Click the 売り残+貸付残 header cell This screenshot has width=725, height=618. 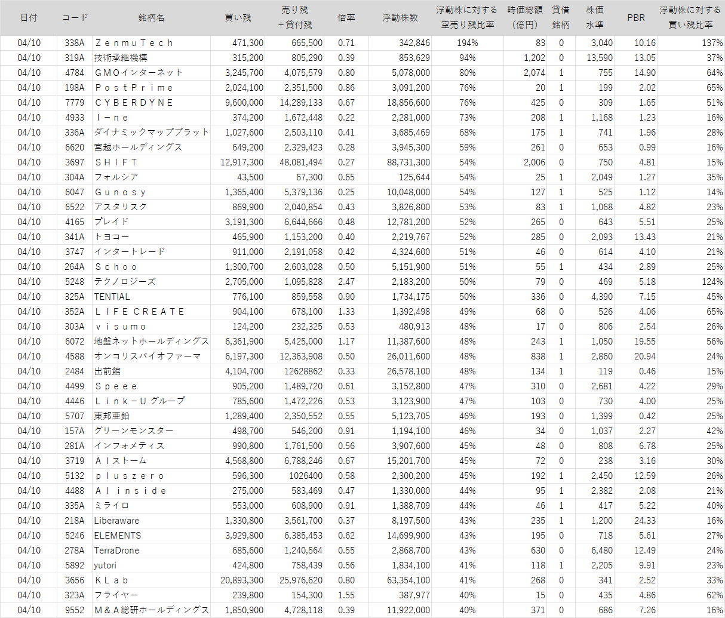pos(295,18)
